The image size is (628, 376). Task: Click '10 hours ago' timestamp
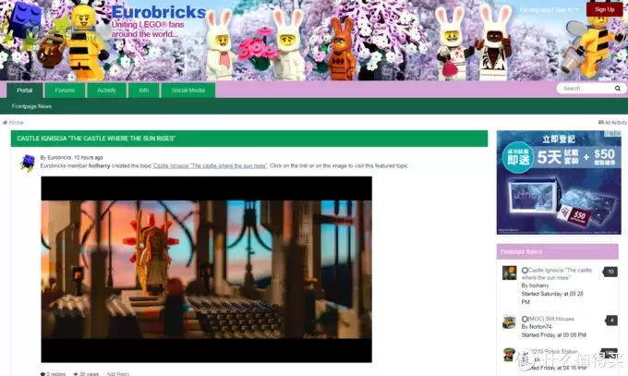point(88,158)
